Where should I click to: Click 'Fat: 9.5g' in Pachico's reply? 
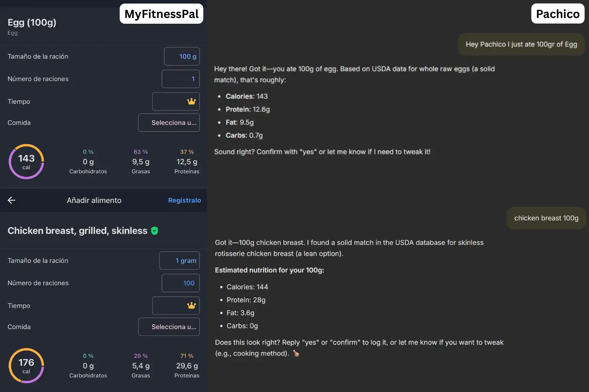click(x=240, y=122)
